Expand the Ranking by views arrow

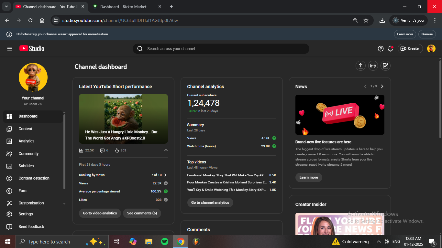[x=166, y=175]
